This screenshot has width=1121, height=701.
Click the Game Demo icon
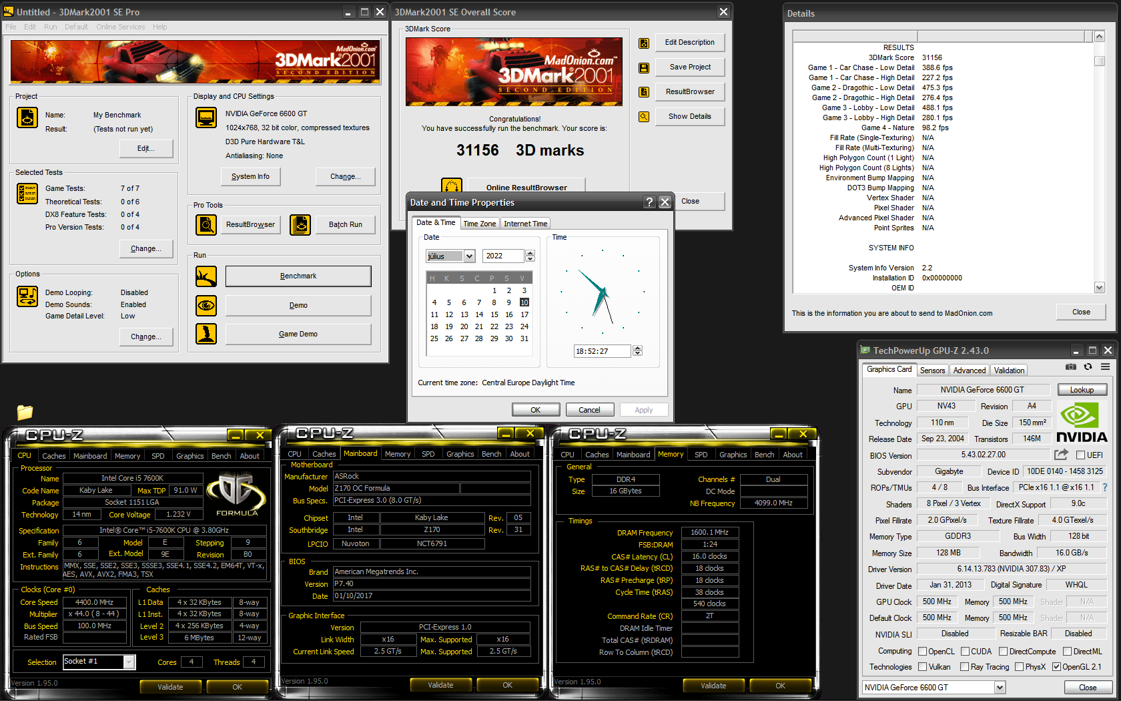pos(206,334)
